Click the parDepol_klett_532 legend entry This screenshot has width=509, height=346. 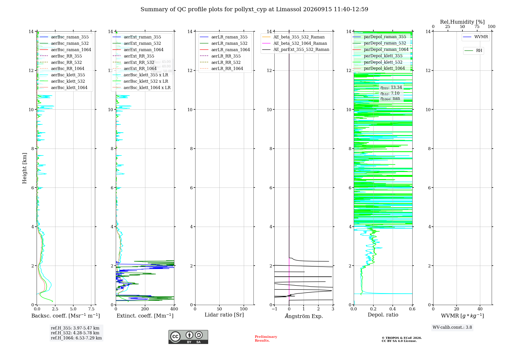coord(377,62)
